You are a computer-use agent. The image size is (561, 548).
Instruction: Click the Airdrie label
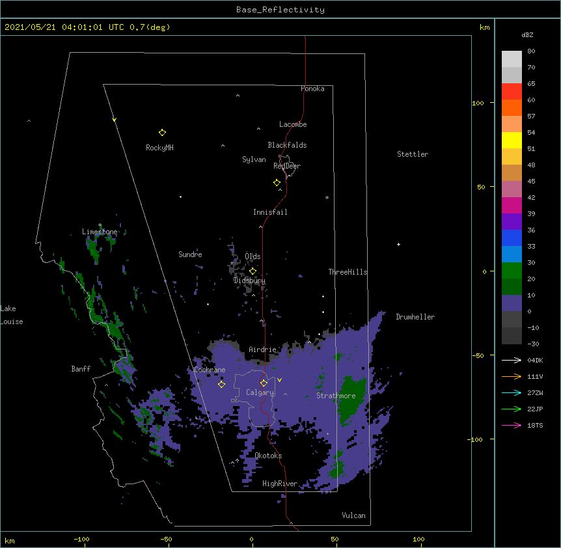click(x=262, y=349)
